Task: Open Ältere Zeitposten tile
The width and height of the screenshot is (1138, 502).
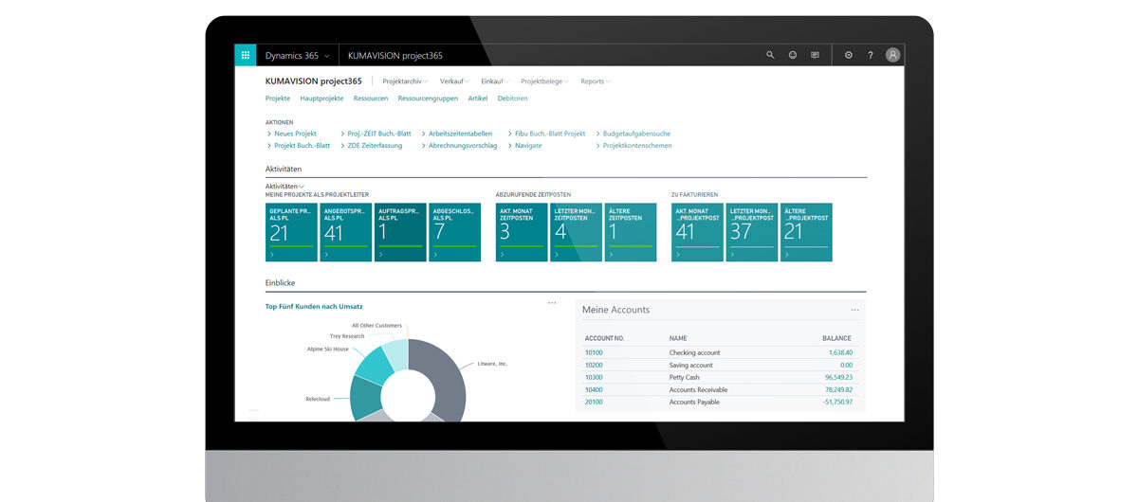Action: click(631, 232)
